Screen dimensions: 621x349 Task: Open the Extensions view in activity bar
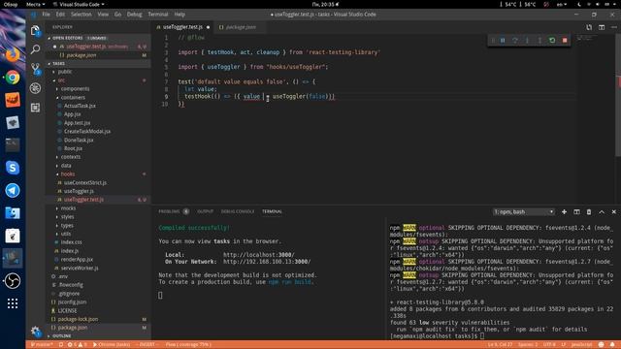point(35,108)
